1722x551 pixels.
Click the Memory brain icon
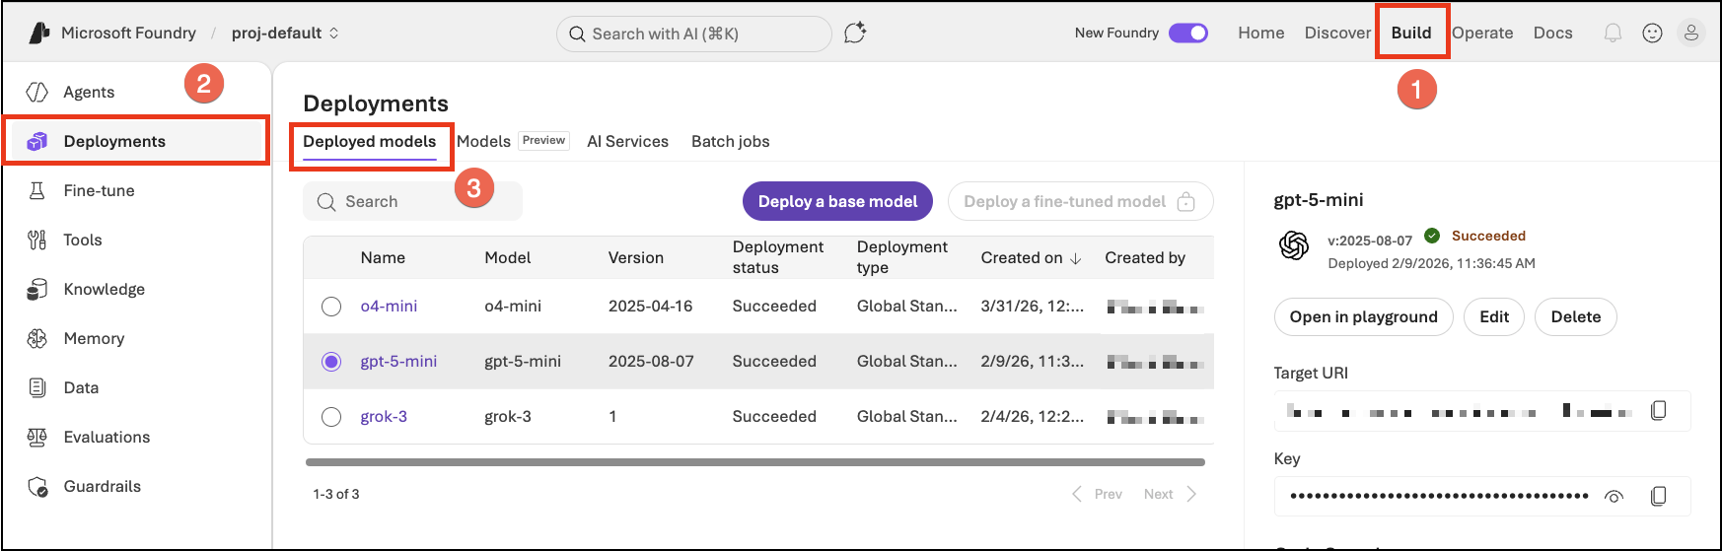(37, 338)
